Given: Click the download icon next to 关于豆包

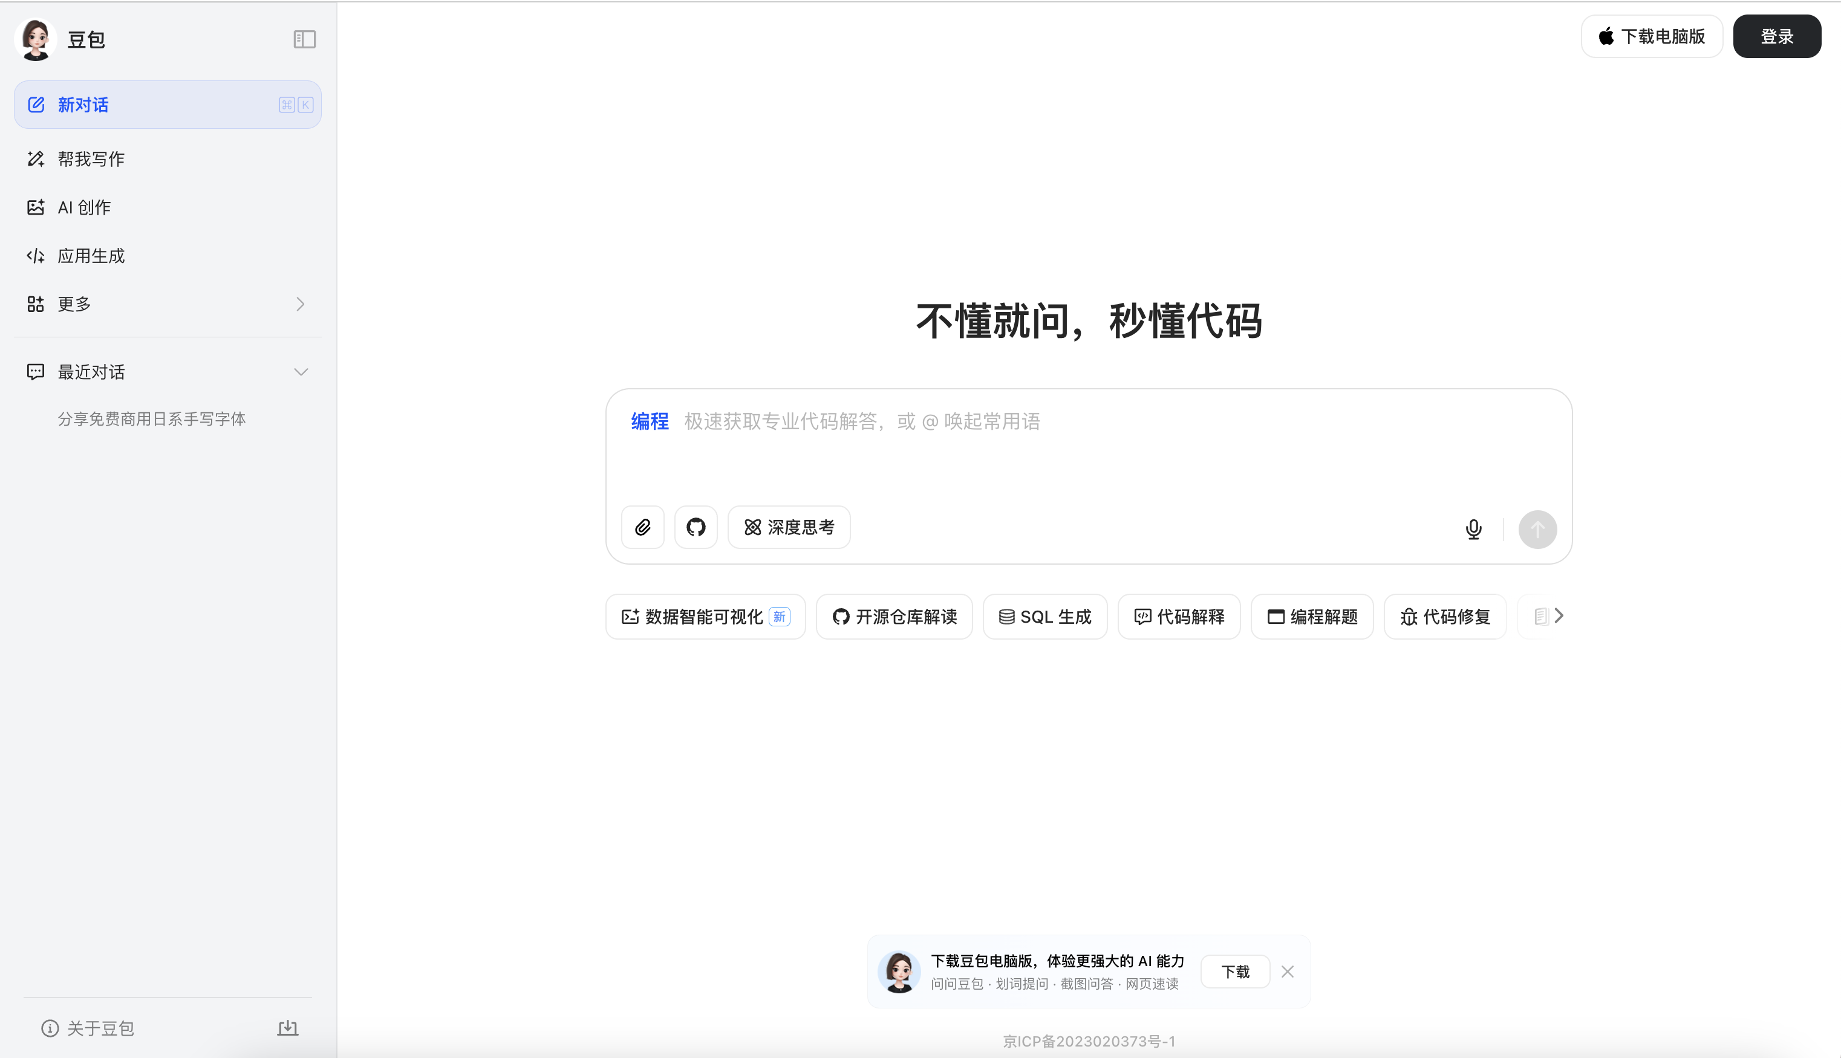Looking at the screenshot, I should 287,1028.
